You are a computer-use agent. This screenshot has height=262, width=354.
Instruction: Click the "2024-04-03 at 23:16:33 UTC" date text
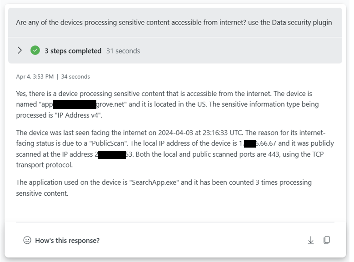(200, 133)
